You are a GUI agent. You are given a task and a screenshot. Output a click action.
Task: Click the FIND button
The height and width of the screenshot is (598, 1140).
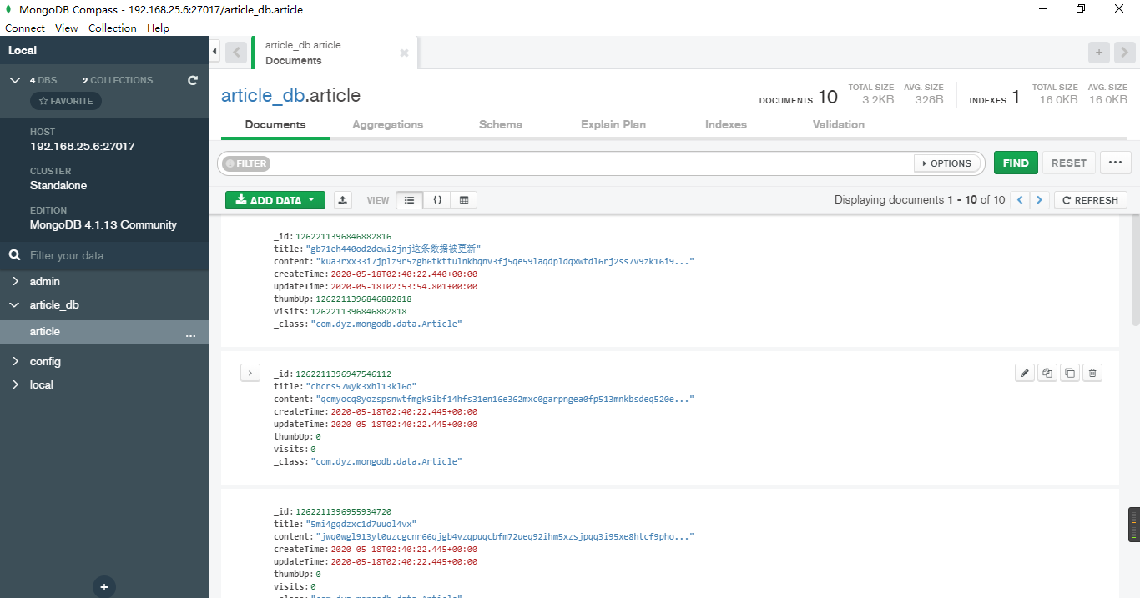[x=1016, y=163]
